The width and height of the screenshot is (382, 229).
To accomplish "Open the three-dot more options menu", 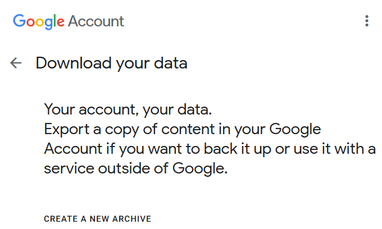I will pos(367,21).
